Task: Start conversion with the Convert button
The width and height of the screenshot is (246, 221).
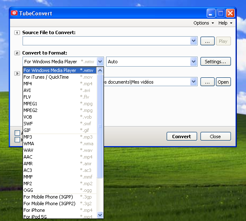Action: 182,136
